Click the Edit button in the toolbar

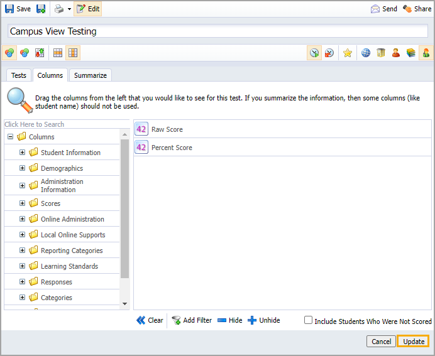tap(87, 9)
